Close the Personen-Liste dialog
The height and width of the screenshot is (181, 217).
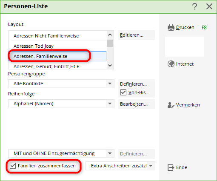[x=209, y=6]
